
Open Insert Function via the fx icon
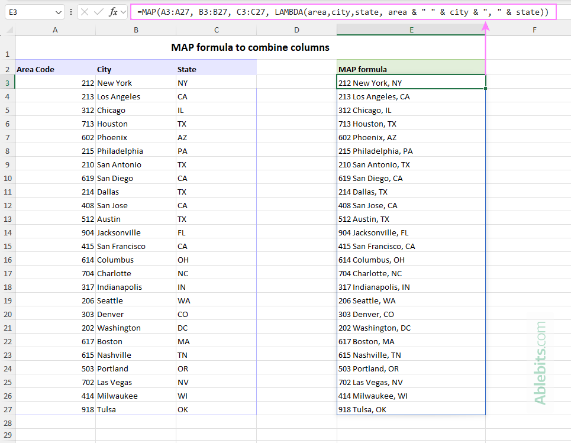point(112,11)
